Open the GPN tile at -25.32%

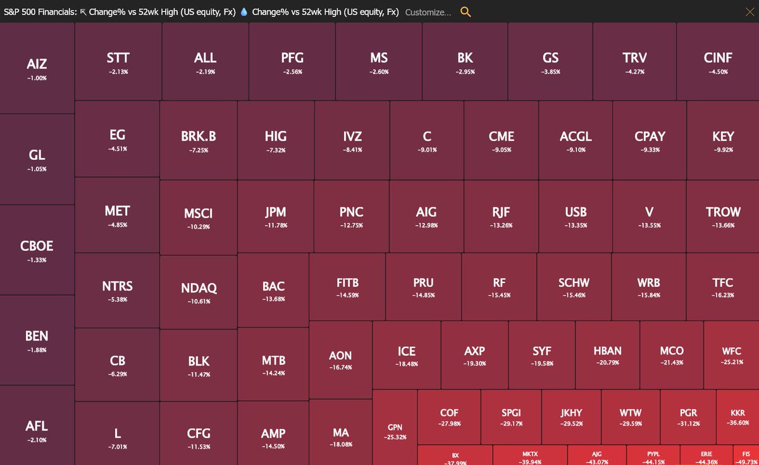tap(395, 427)
